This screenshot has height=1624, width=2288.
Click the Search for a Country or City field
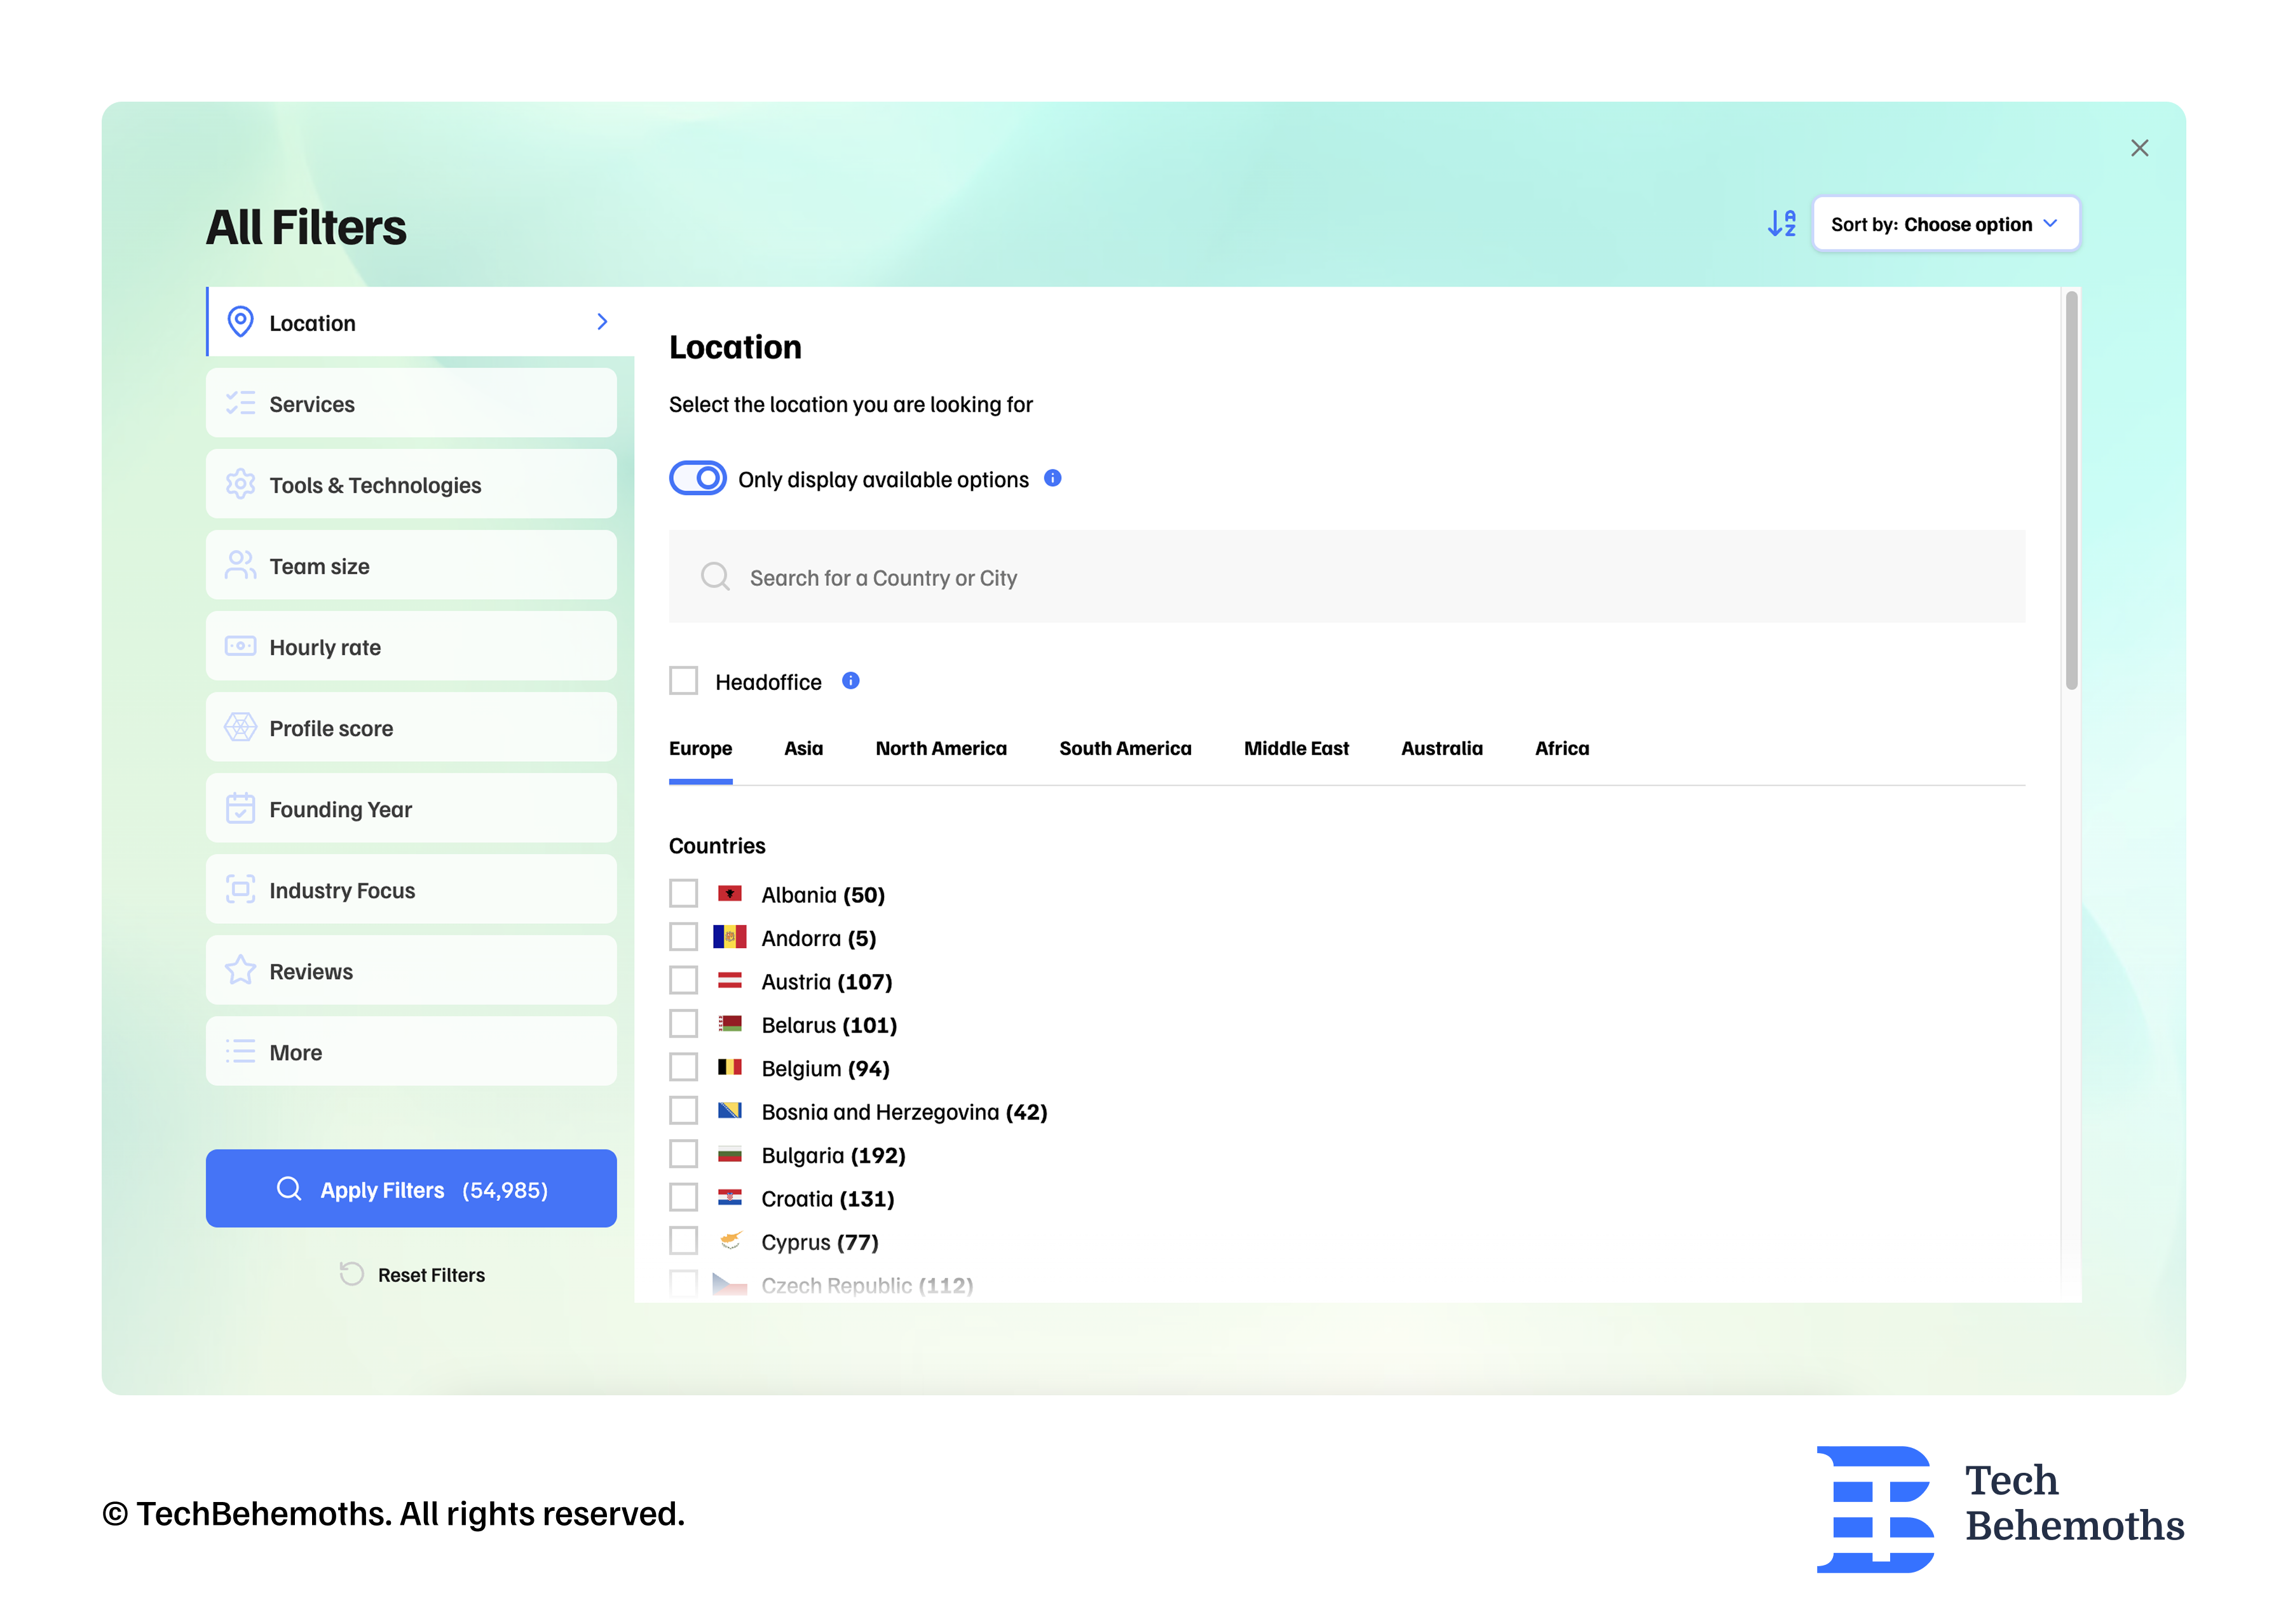pyautogui.click(x=1347, y=576)
